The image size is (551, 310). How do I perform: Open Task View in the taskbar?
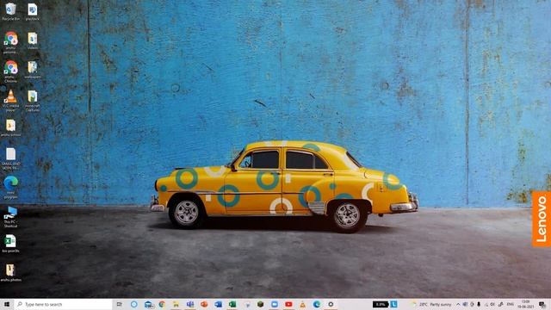(120, 304)
